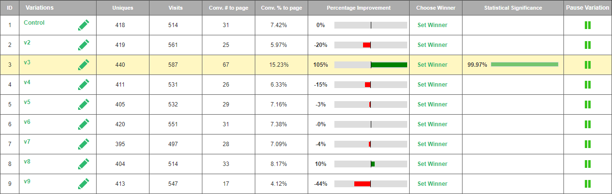This screenshot has width=612, height=194.
Task: Choose Set Winner for Control row
Action: pyautogui.click(x=432, y=25)
